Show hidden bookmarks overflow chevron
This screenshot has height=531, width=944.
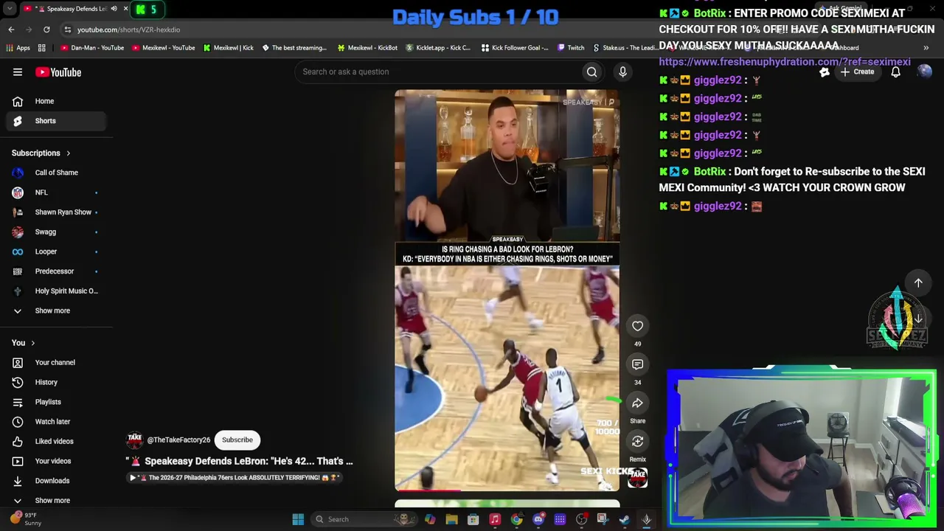pos(926,48)
